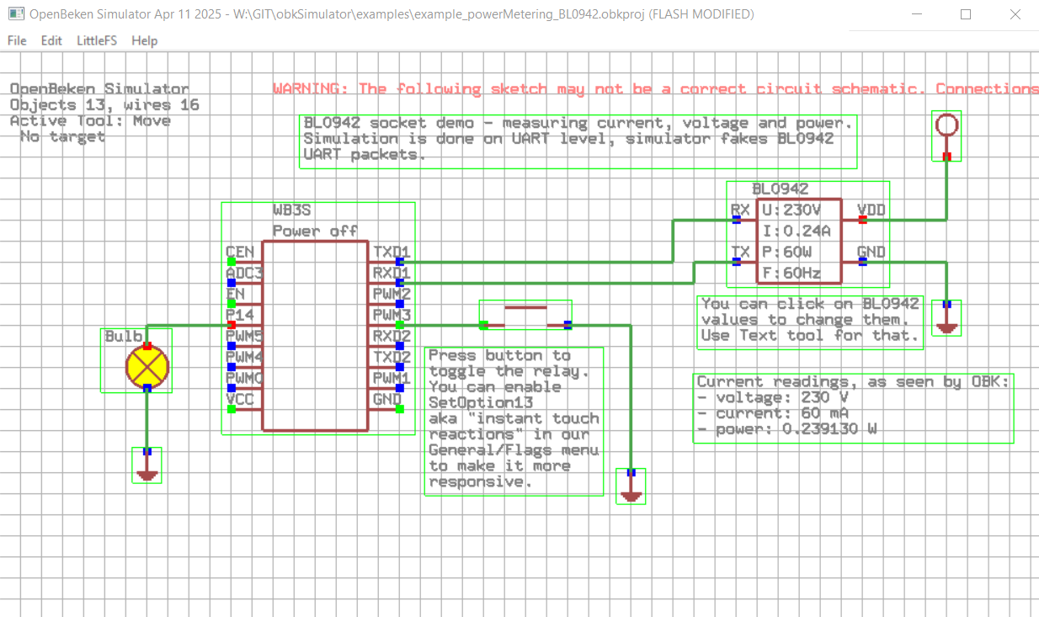Select the ground symbol below the Bulb

coord(147,466)
